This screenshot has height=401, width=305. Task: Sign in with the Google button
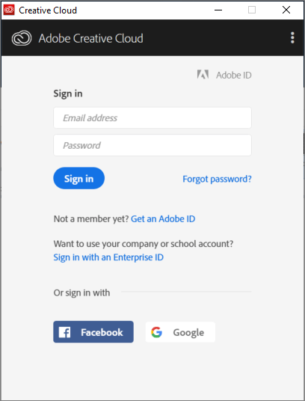[x=180, y=332]
